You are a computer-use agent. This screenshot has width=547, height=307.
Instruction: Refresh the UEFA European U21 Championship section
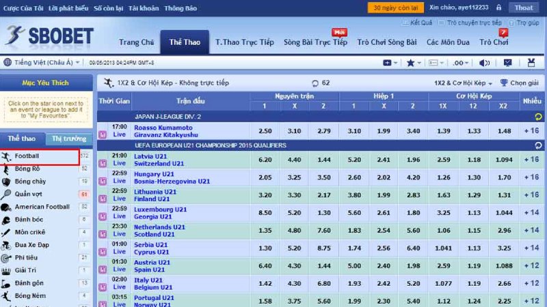[x=538, y=145]
